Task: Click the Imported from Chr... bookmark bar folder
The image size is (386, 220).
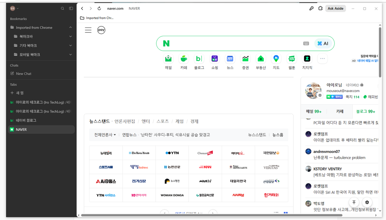Action: tap(97, 18)
